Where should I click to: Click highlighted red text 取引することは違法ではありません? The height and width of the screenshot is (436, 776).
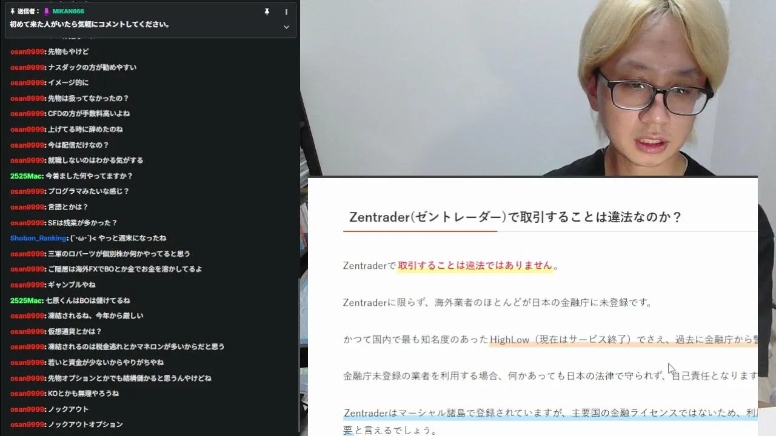(475, 265)
